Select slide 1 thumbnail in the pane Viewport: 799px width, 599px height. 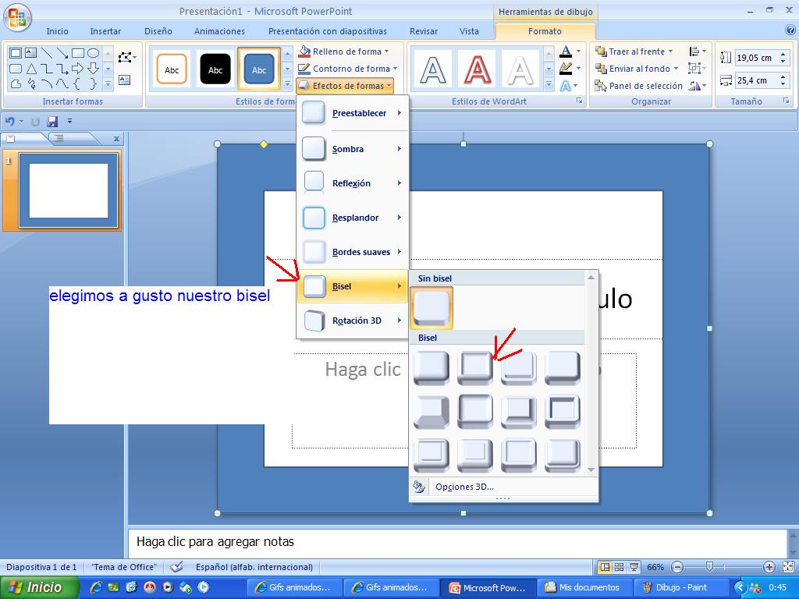(x=69, y=190)
